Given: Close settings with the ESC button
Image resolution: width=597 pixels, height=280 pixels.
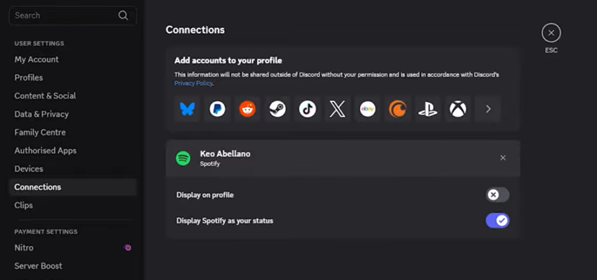Looking at the screenshot, I should pos(552,33).
